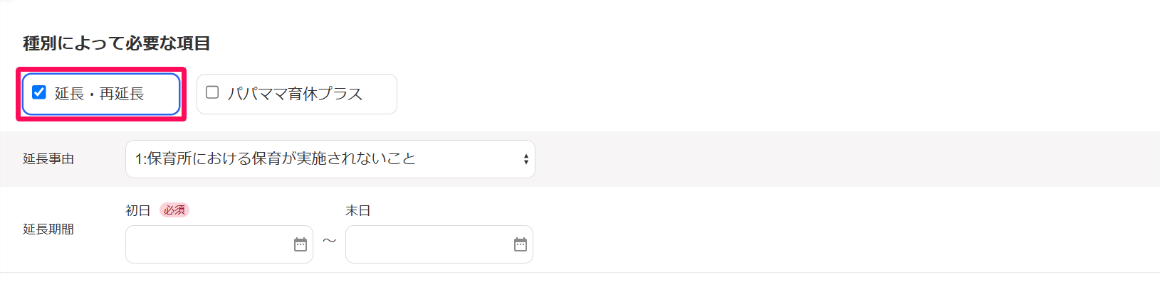Click the 初日 field label
This screenshot has height=282, width=1160.
pyautogui.click(x=138, y=210)
